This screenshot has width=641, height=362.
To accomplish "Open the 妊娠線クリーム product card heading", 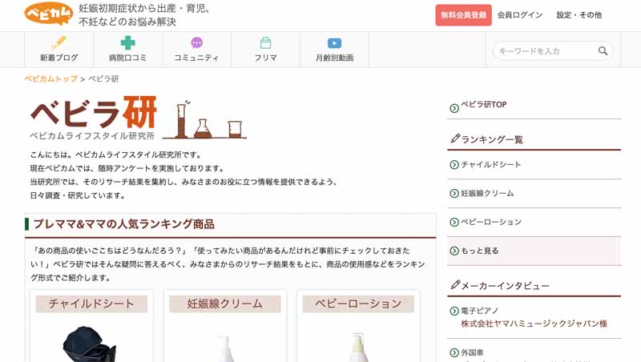I will [225, 304].
